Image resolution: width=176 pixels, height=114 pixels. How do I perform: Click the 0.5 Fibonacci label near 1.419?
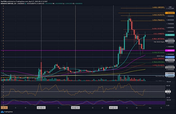pyautogui.click(x=159, y=34)
